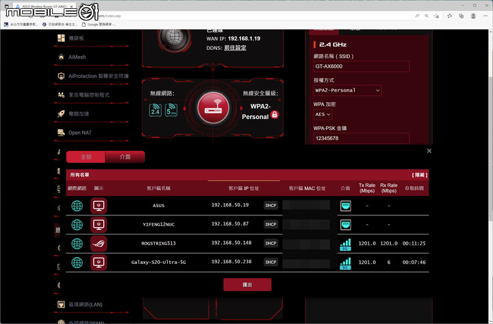Open the WPA2-Personal authentication dropdown
The height and width of the screenshot is (324, 493).
pyautogui.click(x=347, y=90)
